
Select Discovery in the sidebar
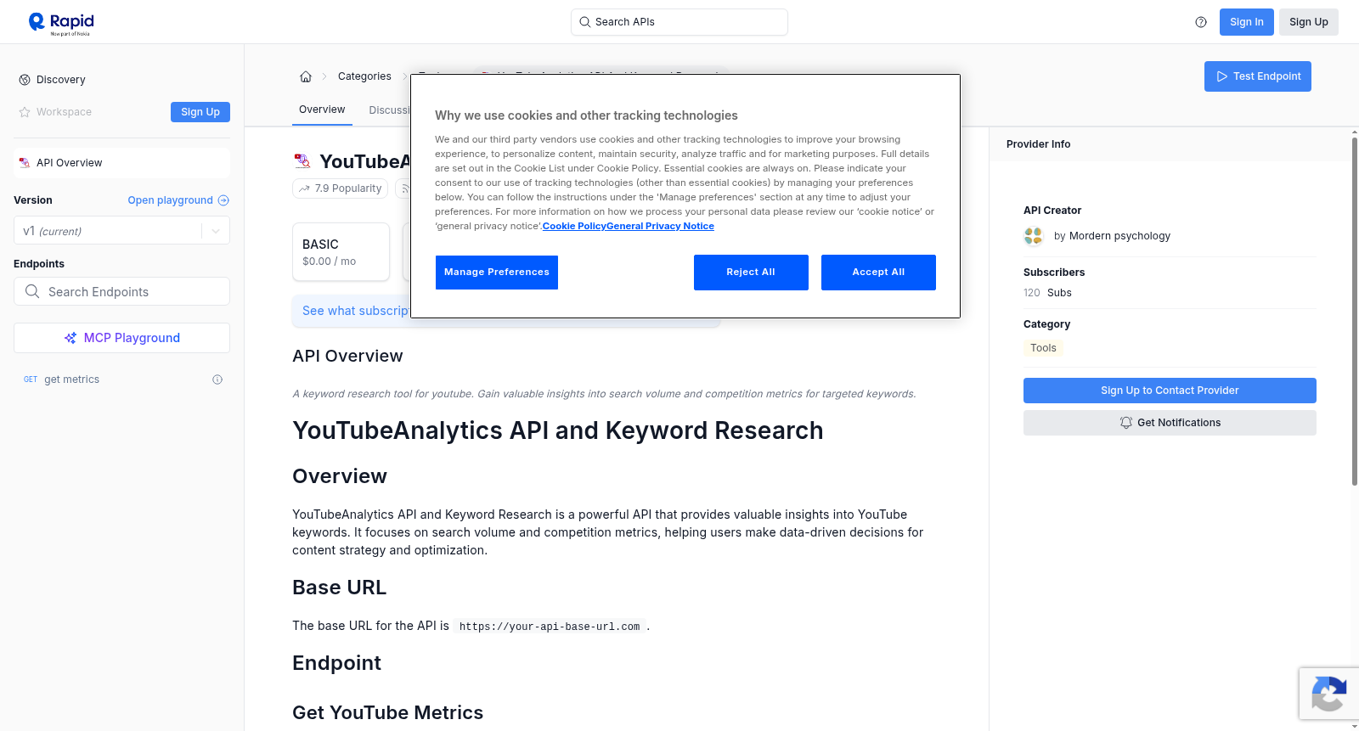(x=61, y=80)
